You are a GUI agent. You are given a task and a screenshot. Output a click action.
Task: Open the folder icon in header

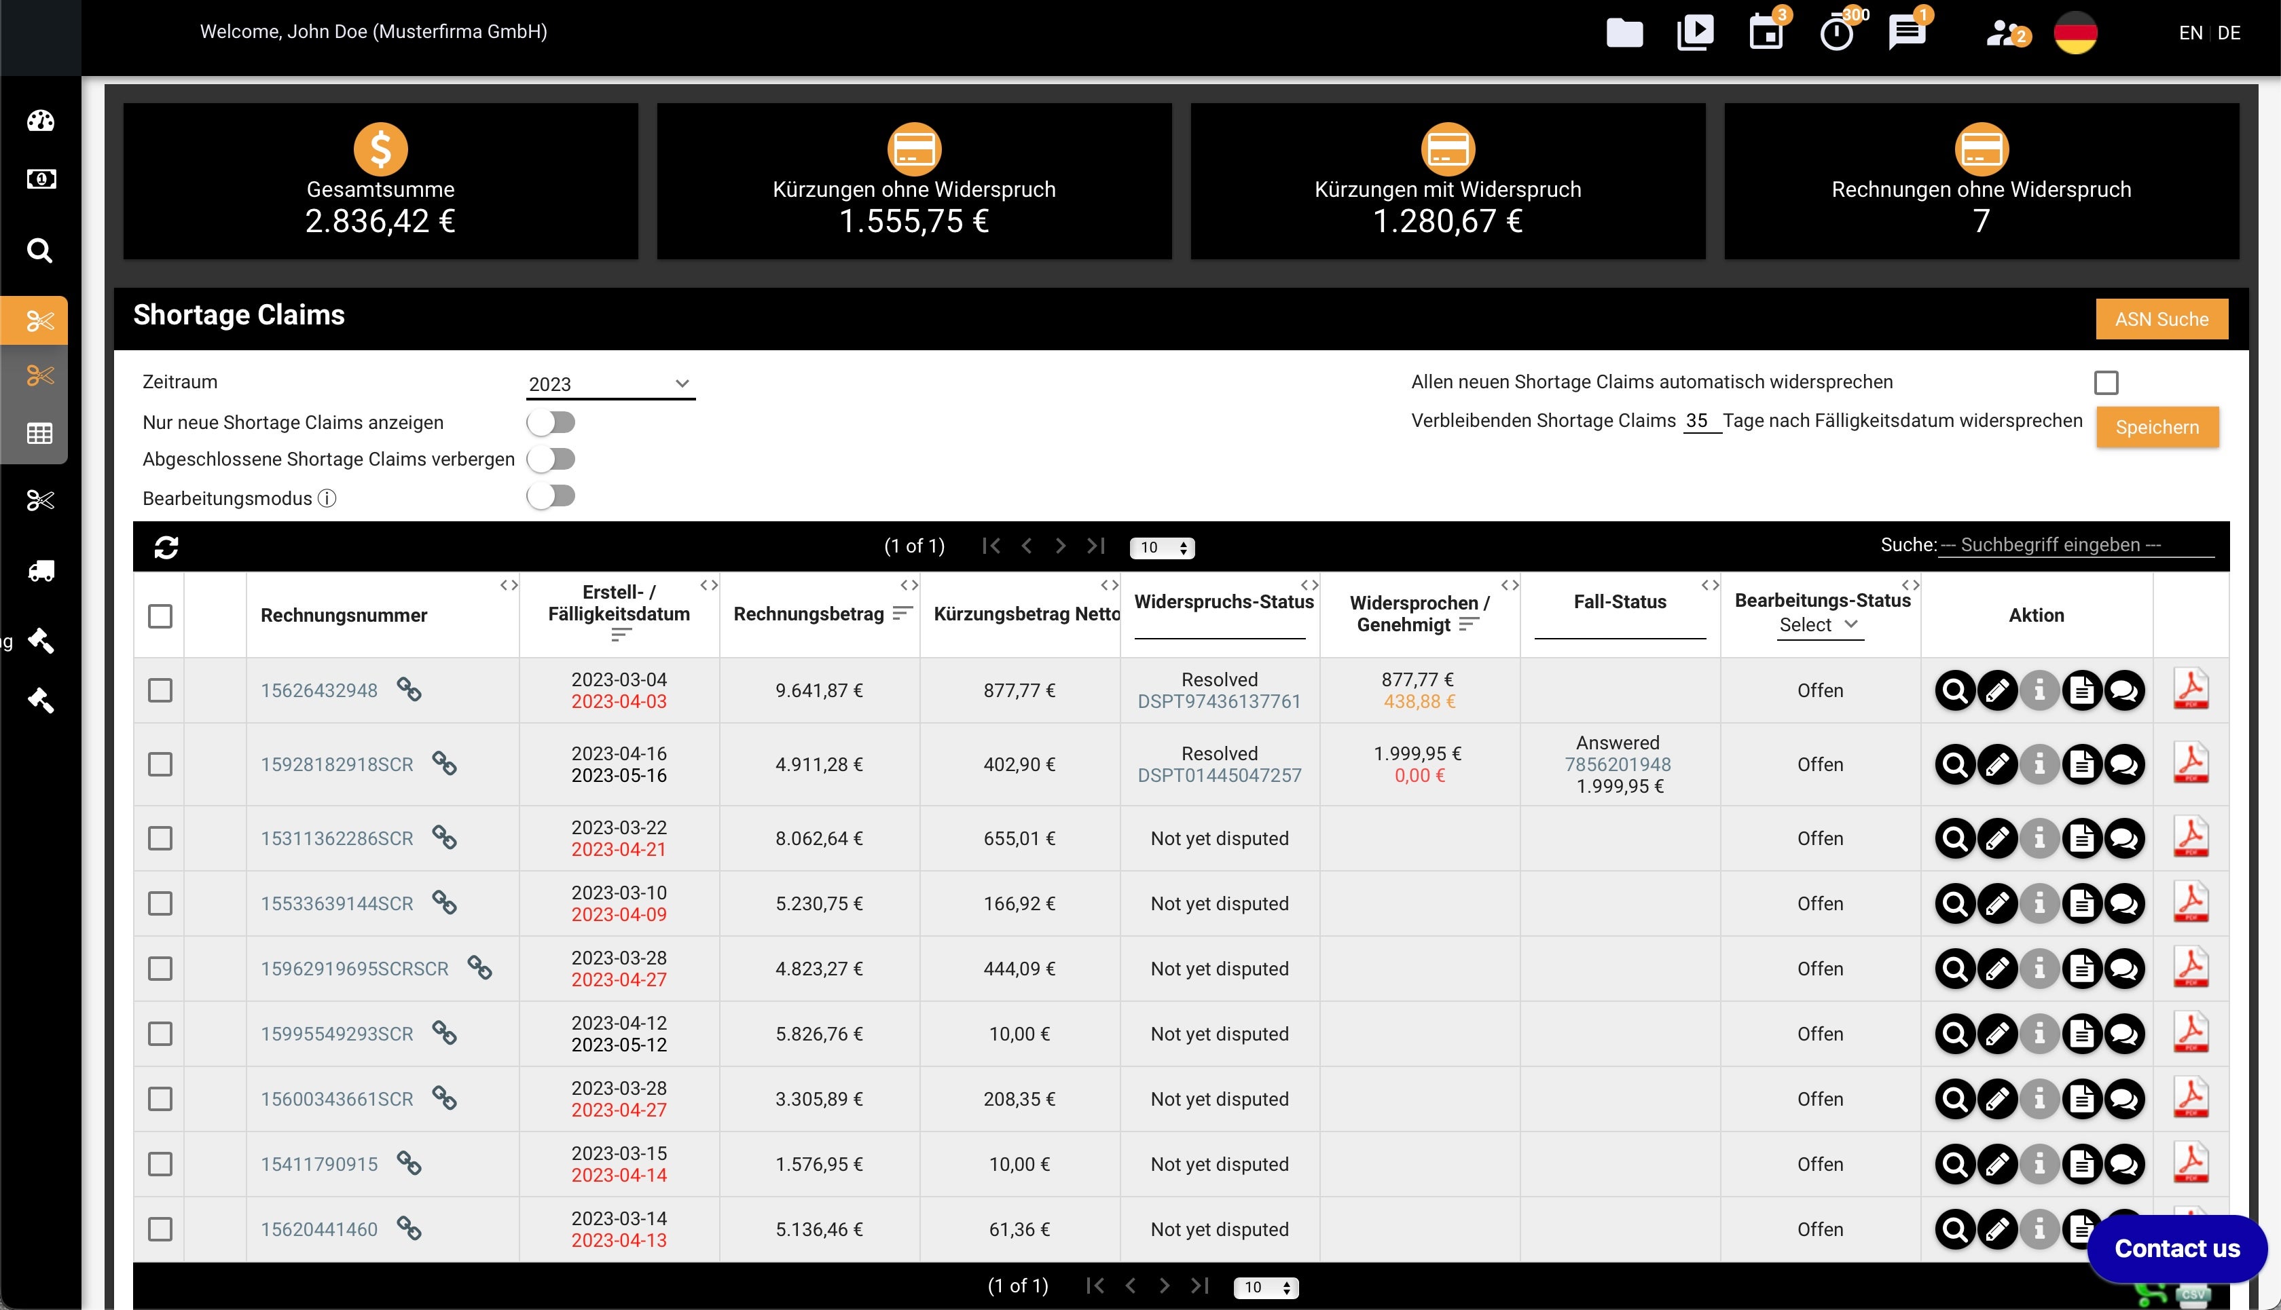pyautogui.click(x=1624, y=33)
